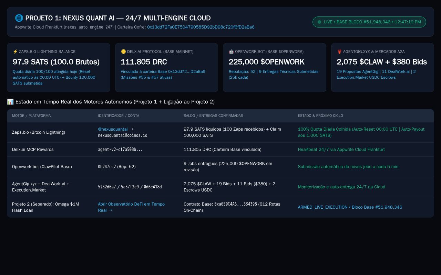Click the Reputação: 52 entregas note

pos(274,75)
